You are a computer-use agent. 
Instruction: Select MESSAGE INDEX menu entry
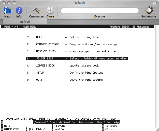(x=71, y=51)
